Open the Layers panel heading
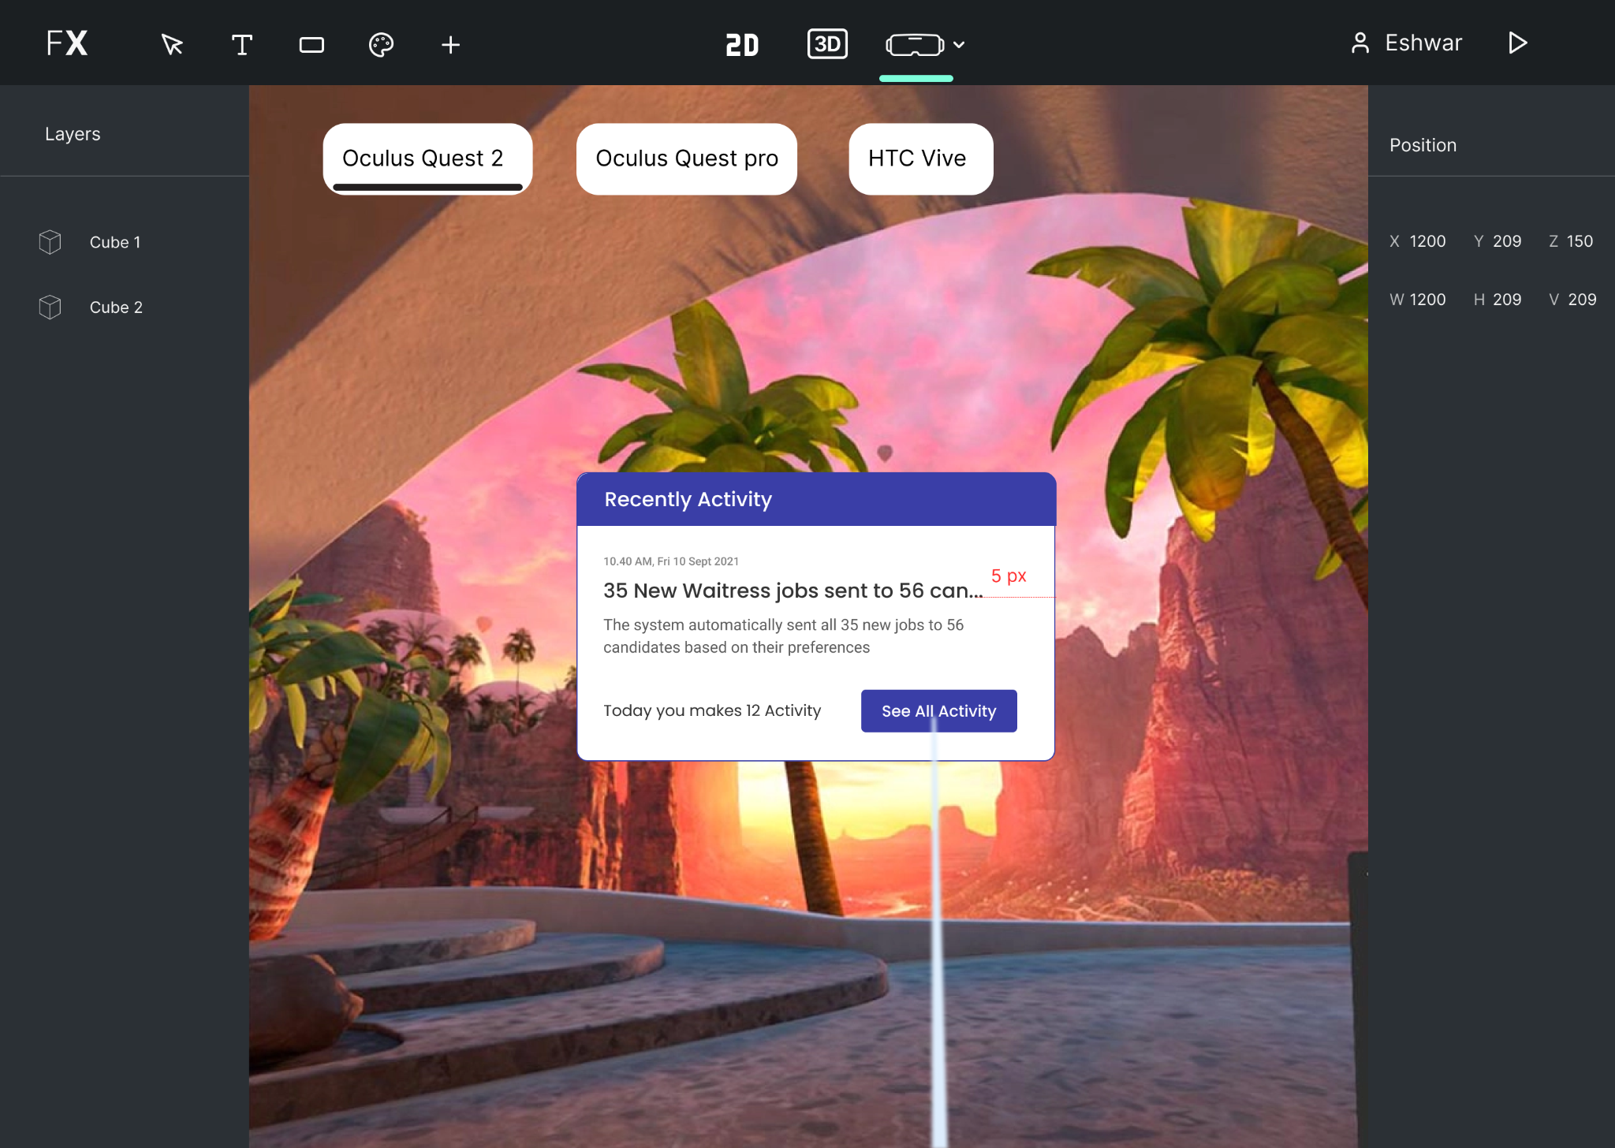This screenshot has height=1148, width=1615. coord(73,134)
